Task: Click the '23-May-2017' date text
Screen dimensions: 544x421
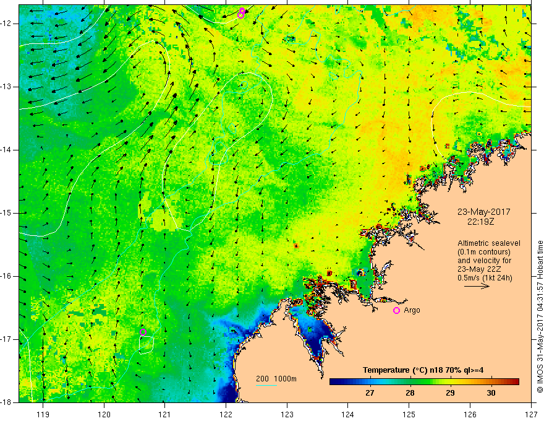Action: [x=483, y=212]
